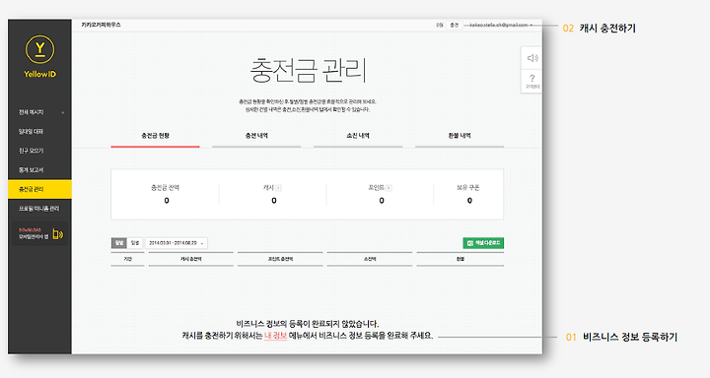Screen dimensions: 710x378
Task: Click the mobile manager app phone icon
Action: tap(58, 233)
